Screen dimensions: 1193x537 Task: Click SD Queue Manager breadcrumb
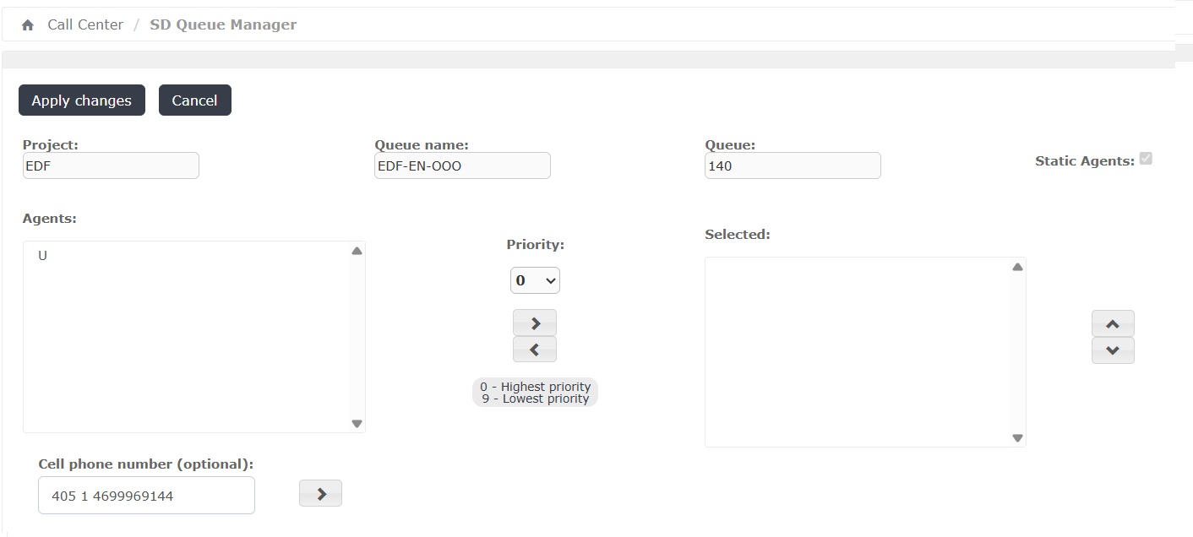tap(223, 24)
